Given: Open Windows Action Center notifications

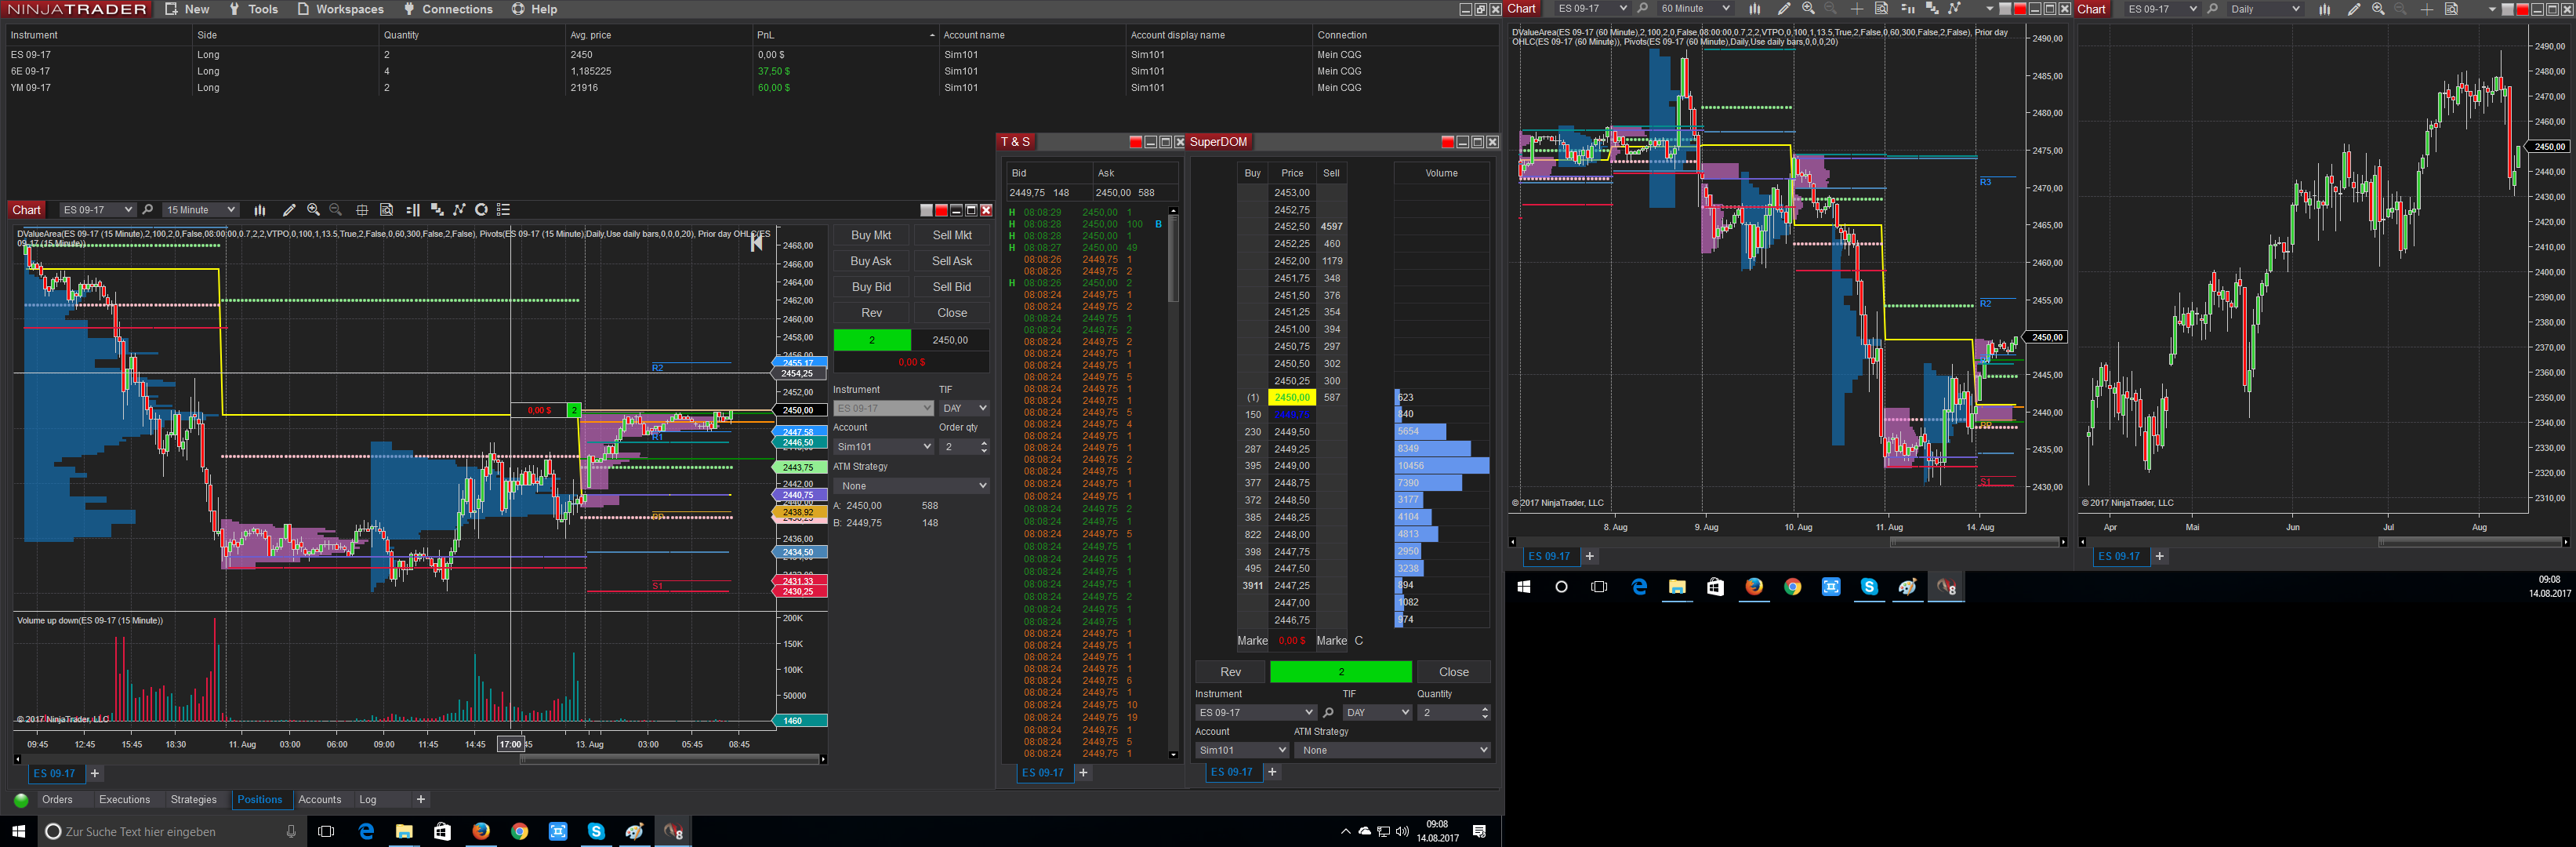Looking at the screenshot, I should click(x=1480, y=831).
